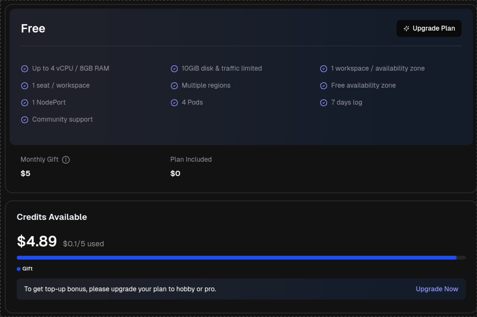Image resolution: width=477 pixels, height=317 pixels.
Task: Click the checkmark next to 7 days log
Action: point(324,102)
